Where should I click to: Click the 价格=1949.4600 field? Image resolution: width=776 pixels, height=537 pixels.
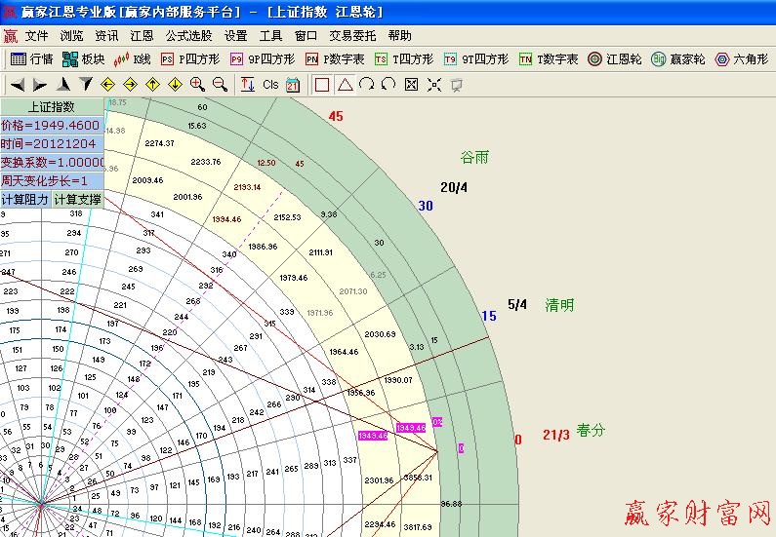52,126
